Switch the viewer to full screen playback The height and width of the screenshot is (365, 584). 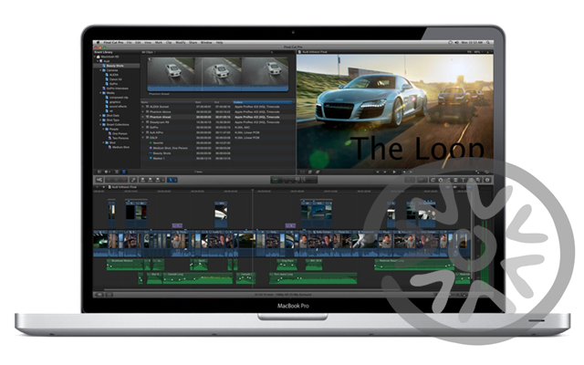(x=477, y=172)
